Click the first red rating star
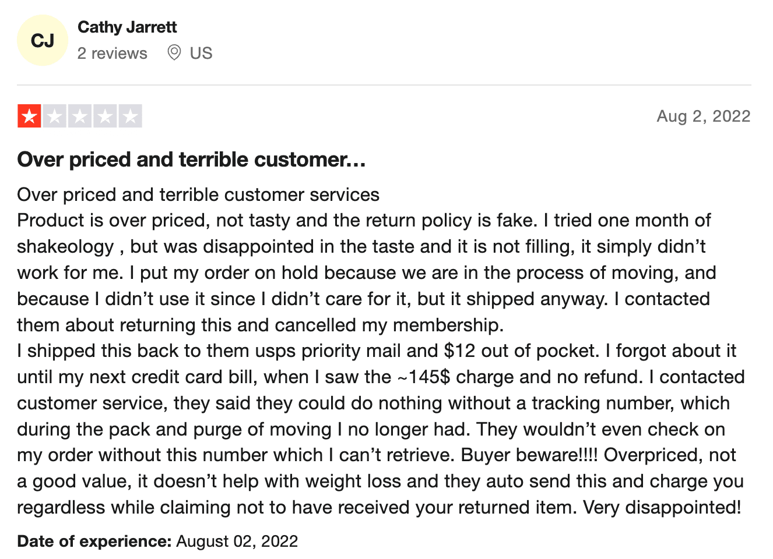 pyautogui.click(x=29, y=116)
